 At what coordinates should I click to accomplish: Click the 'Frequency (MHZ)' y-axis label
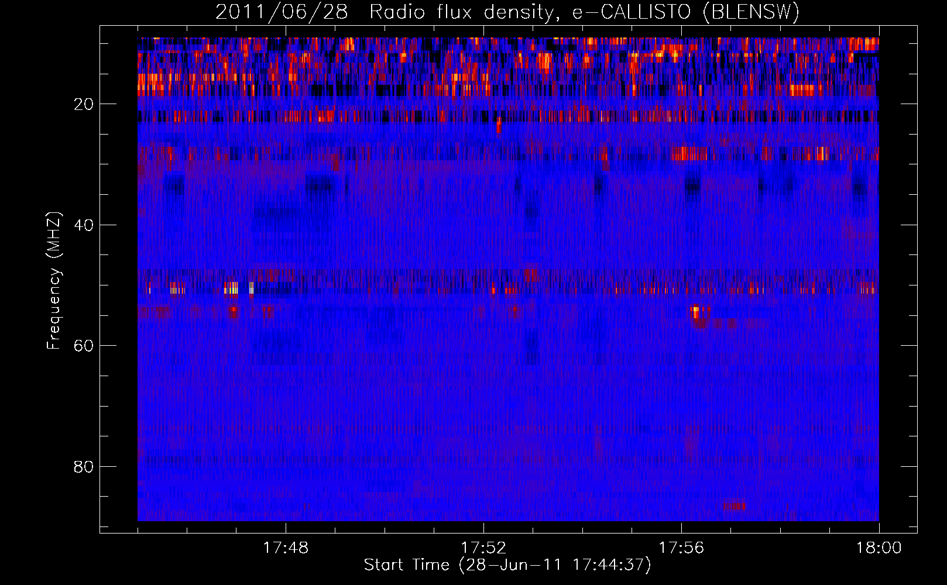tap(54, 281)
